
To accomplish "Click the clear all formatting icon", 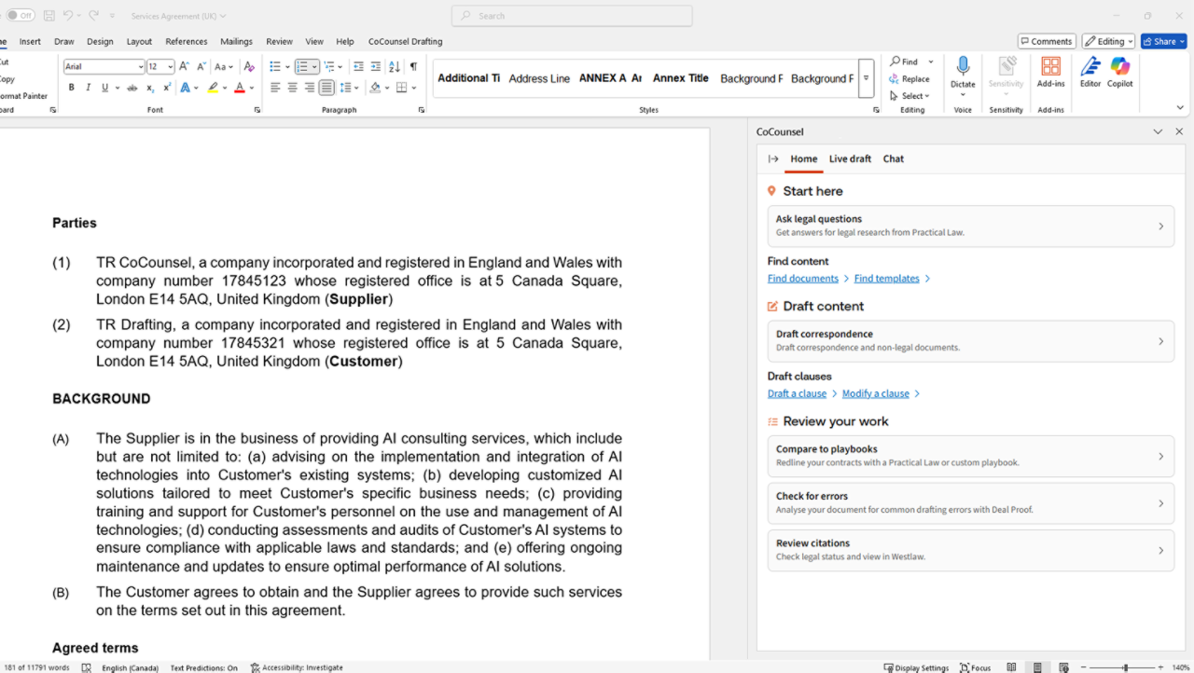I will (x=249, y=67).
